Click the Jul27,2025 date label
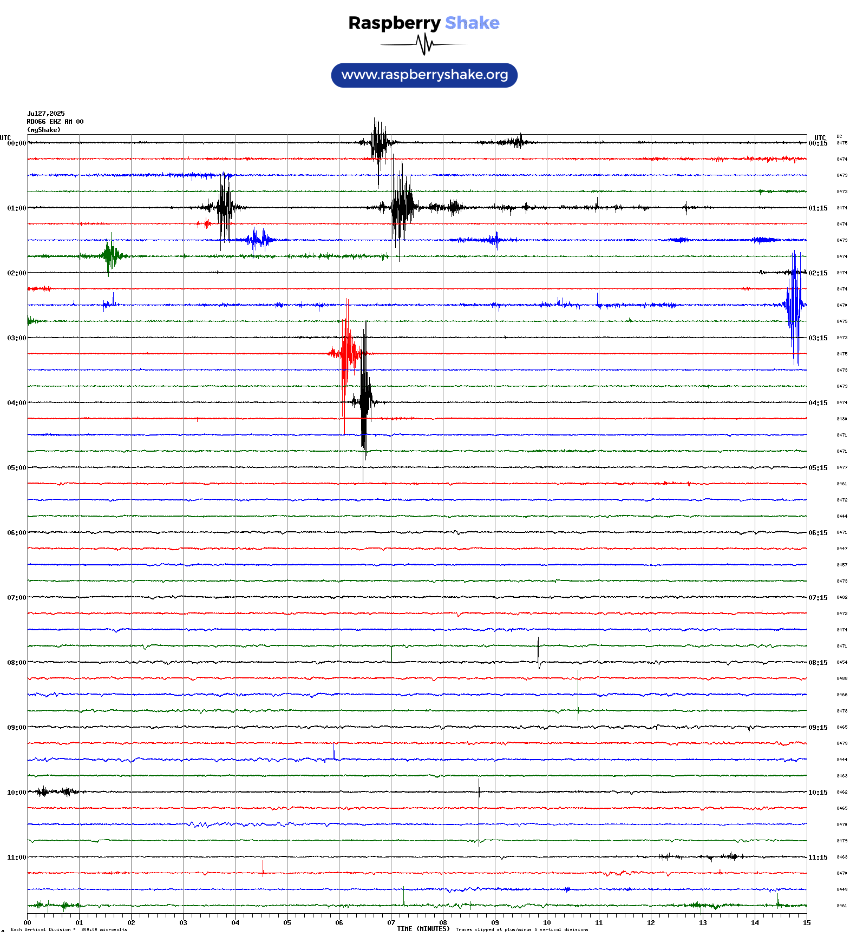 pos(46,114)
